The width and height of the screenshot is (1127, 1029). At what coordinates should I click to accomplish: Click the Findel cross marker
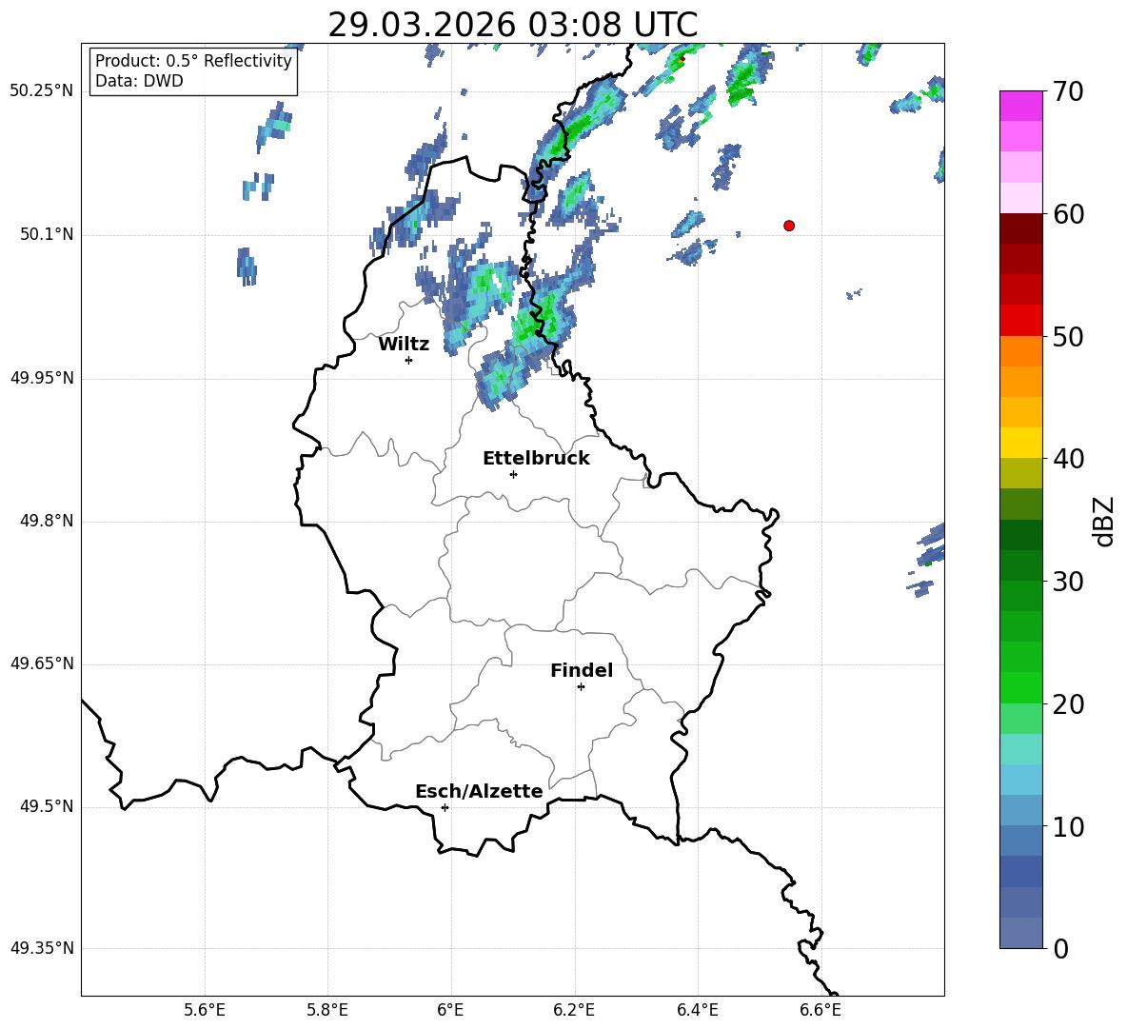(581, 687)
